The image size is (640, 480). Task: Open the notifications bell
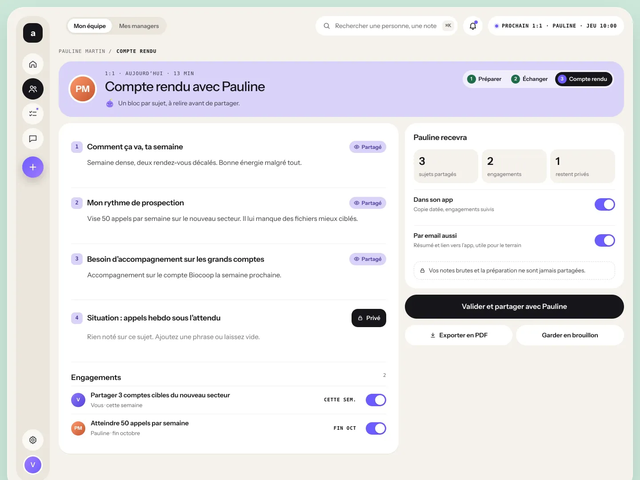pos(473,26)
